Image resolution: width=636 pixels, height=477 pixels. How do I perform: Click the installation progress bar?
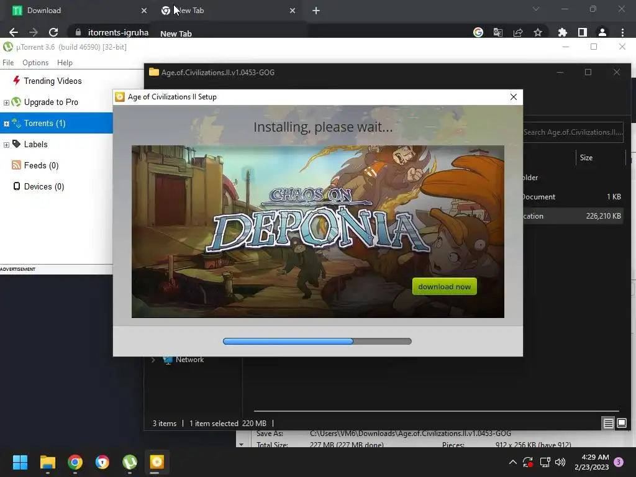click(x=317, y=341)
